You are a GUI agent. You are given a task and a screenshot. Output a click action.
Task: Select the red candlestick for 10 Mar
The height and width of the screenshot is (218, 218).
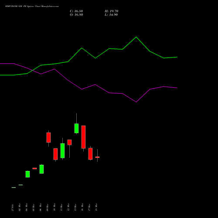[55, 154]
